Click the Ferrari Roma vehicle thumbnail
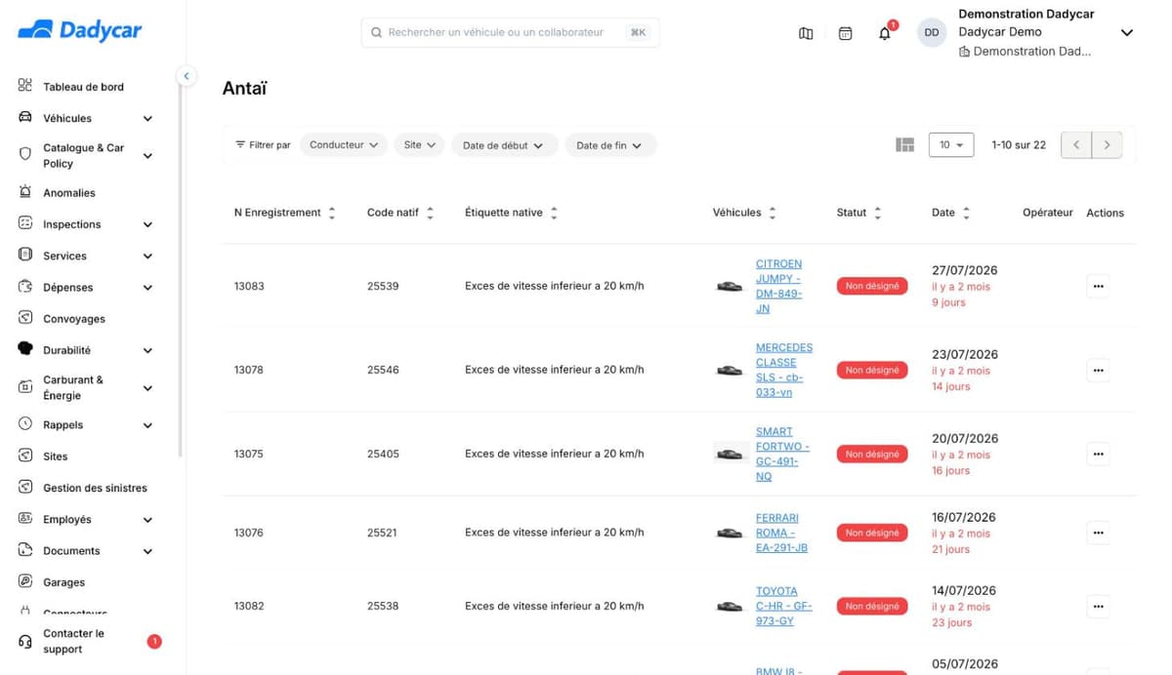The width and height of the screenshot is (1172, 675). click(x=730, y=533)
